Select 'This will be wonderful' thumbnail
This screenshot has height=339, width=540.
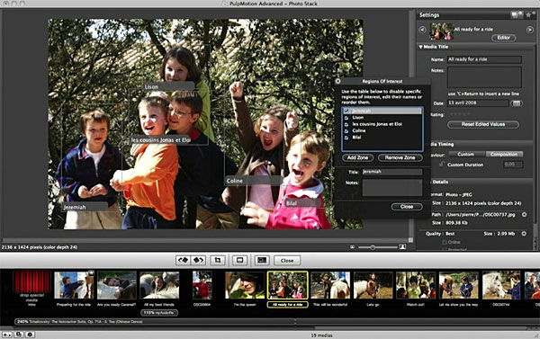pos(330,285)
